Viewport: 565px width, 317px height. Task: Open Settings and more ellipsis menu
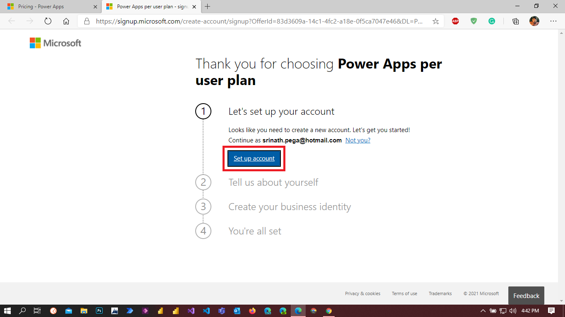(x=553, y=21)
